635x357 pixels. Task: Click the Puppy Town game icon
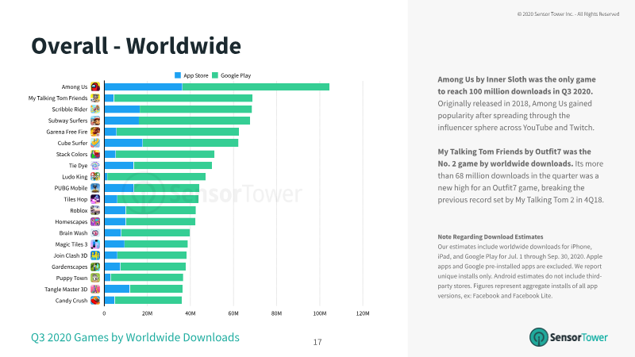(x=95, y=278)
